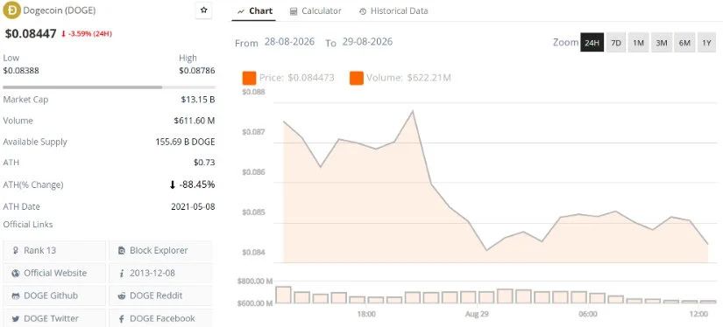Open the Historical Data tab
This screenshot has height=327, width=723.
point(393,11)
